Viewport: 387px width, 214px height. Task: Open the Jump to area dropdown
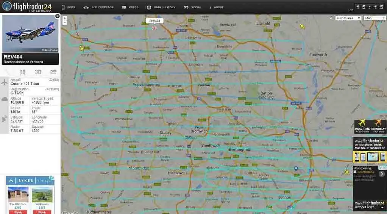point(348,18)
